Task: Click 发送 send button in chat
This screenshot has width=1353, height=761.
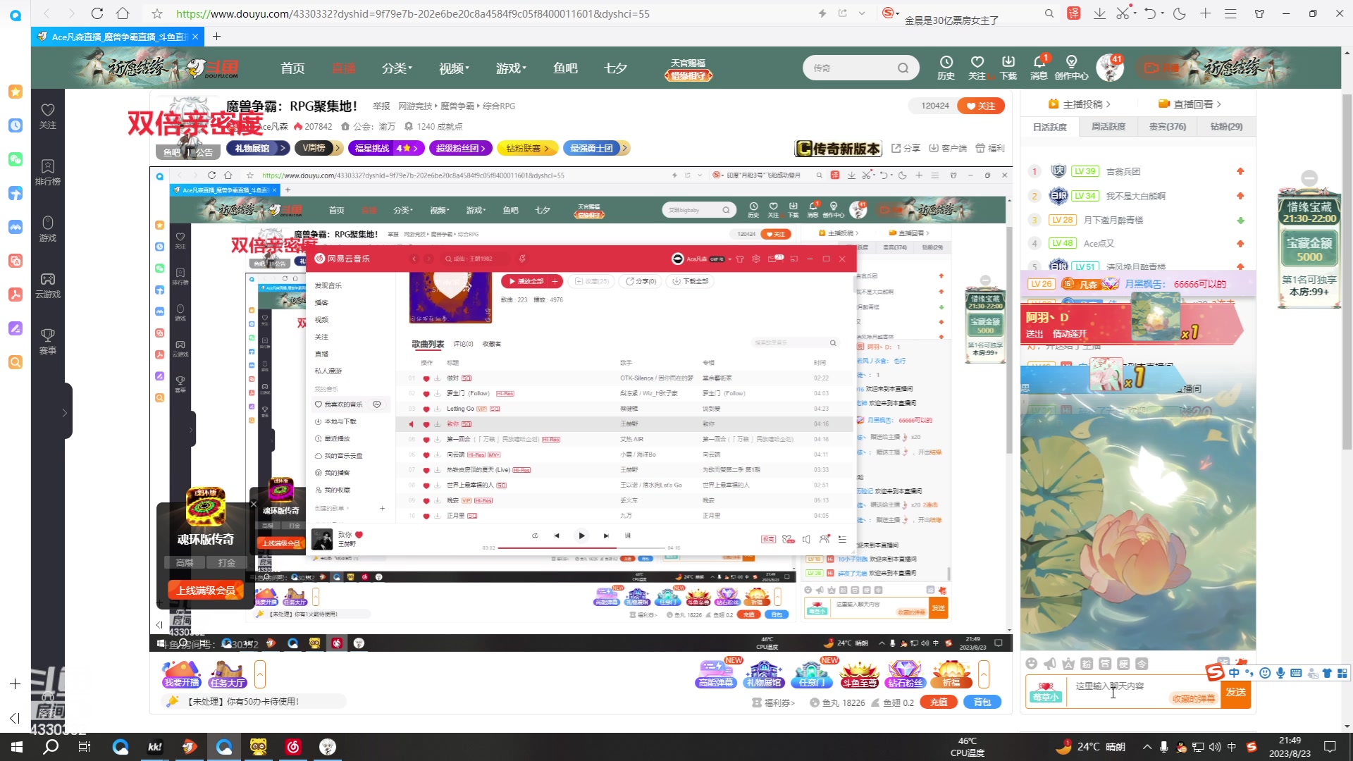Action: click(1236, 692)
